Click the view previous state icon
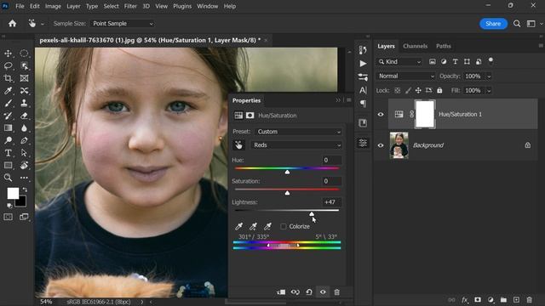This screenshot has width=545, height=306. [295, 292]
